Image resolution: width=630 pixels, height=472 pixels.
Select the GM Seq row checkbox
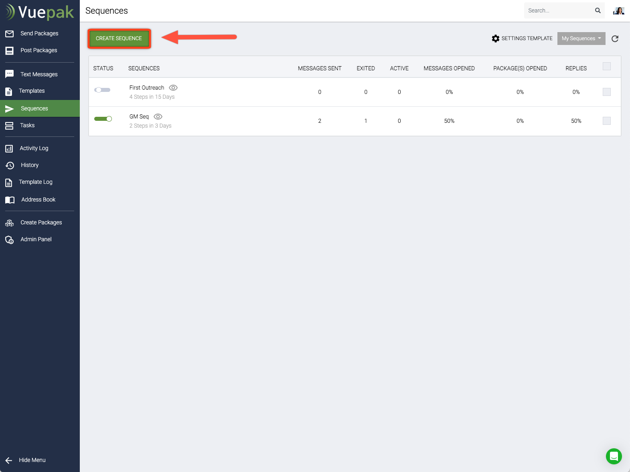607,121
